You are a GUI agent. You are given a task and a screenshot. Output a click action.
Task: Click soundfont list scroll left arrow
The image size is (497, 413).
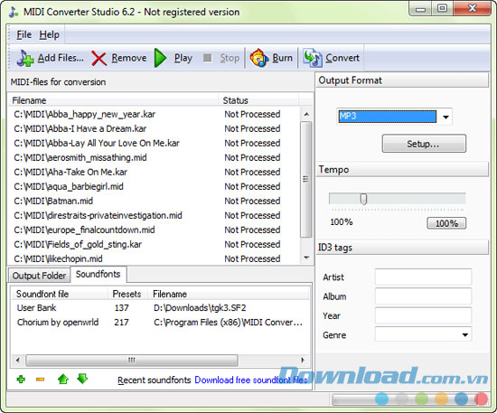tap(18, 360)
